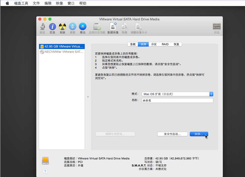Click Resize Image (调整映像大小) icon
Screen dimensions: 245x177
[139, 27]
